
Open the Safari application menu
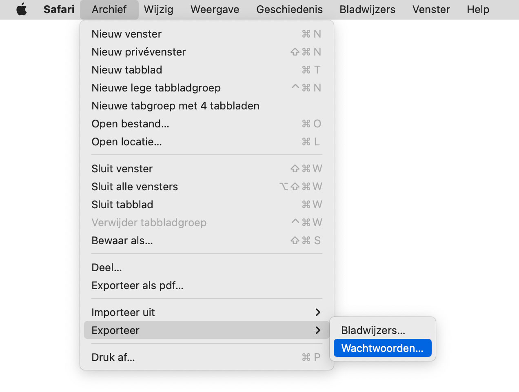pyautogui.click(x=59, y=9)
